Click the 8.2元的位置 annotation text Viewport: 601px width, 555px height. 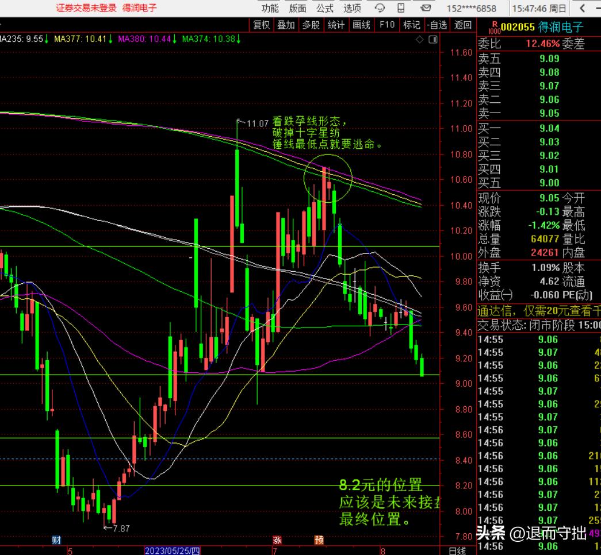pyautogui.click(x=380, y=485)
